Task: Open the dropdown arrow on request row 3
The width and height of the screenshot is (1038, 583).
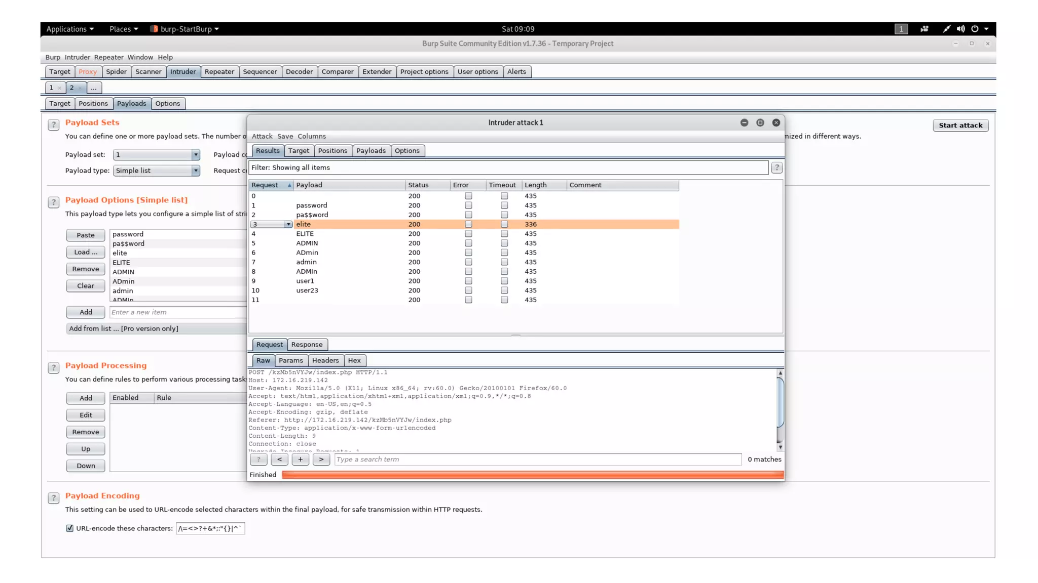Action: coord(288,224)
